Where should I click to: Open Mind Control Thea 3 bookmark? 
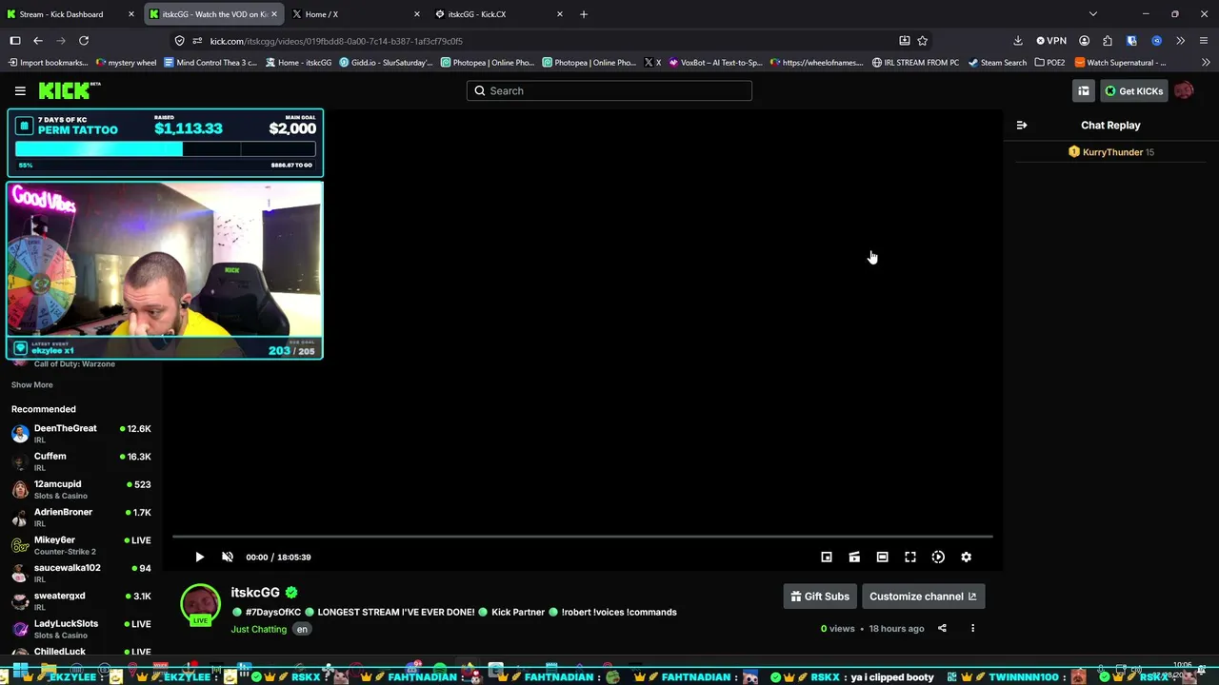coord(210,63)
